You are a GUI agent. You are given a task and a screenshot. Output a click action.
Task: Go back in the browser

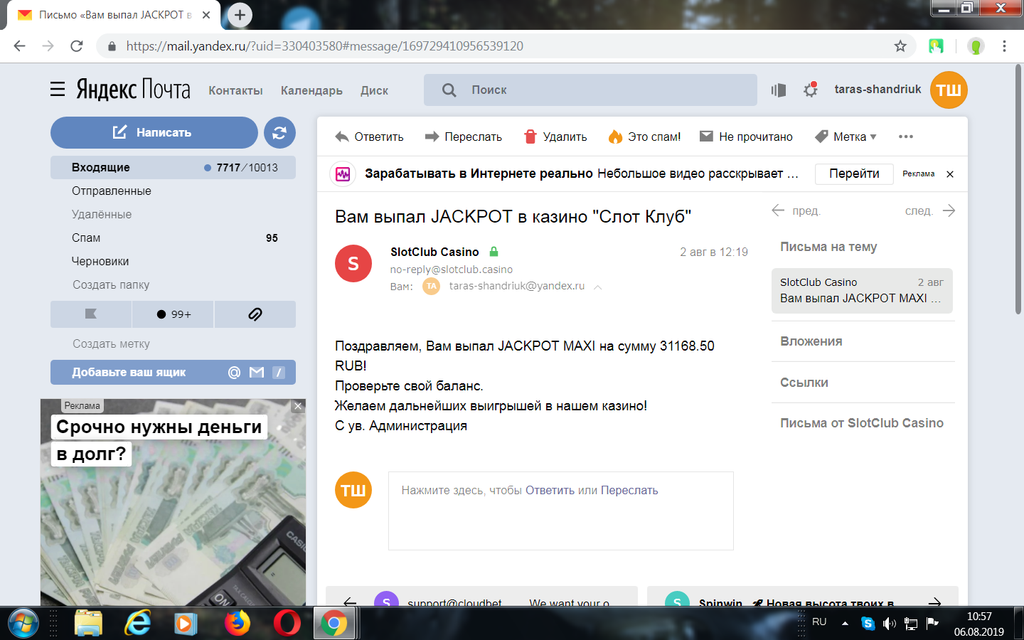[x=20, y=46]
